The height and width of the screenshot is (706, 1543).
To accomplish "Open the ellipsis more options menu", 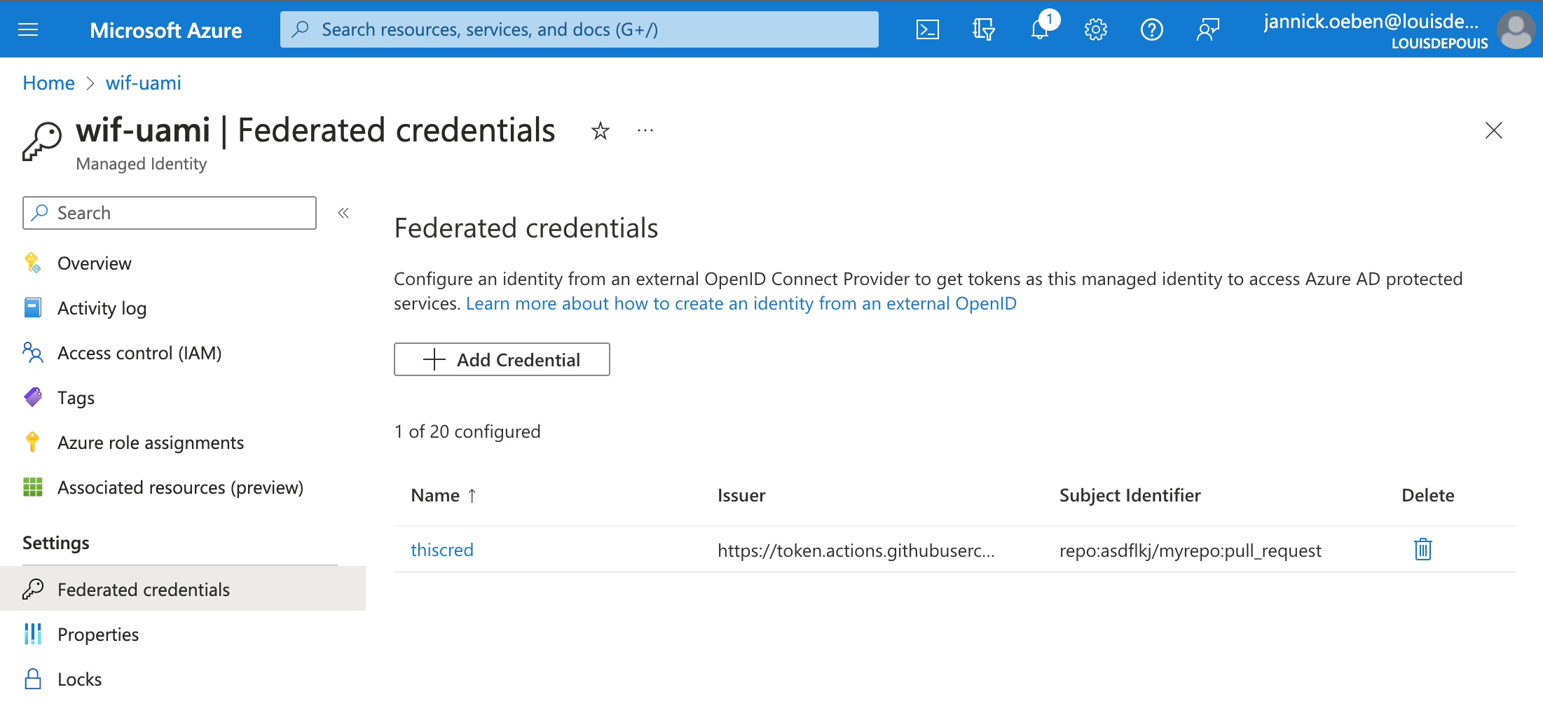I will point(645,131).
